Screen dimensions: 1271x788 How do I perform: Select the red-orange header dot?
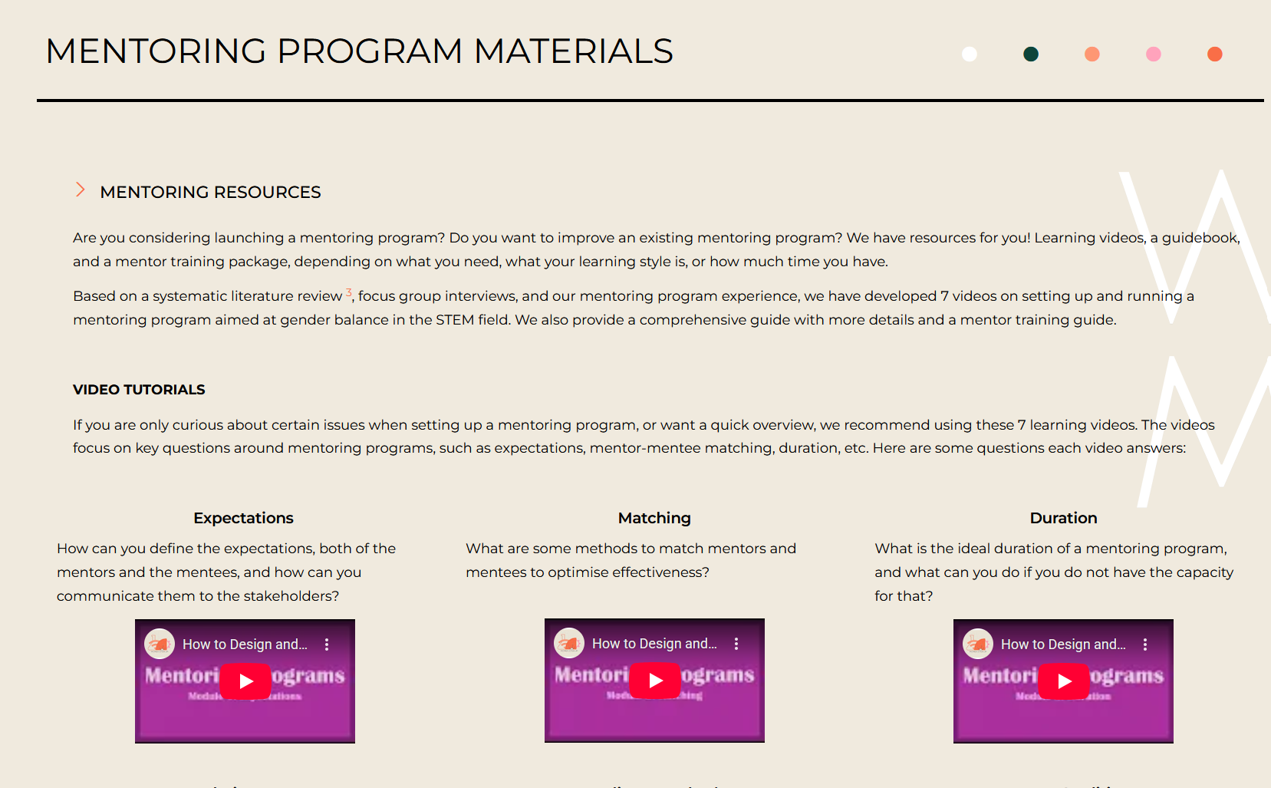(1215, 54)
